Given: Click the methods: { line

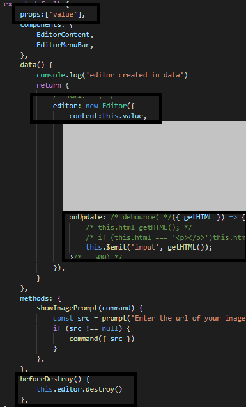Looking at the screenshot, I should coord(40,298).
